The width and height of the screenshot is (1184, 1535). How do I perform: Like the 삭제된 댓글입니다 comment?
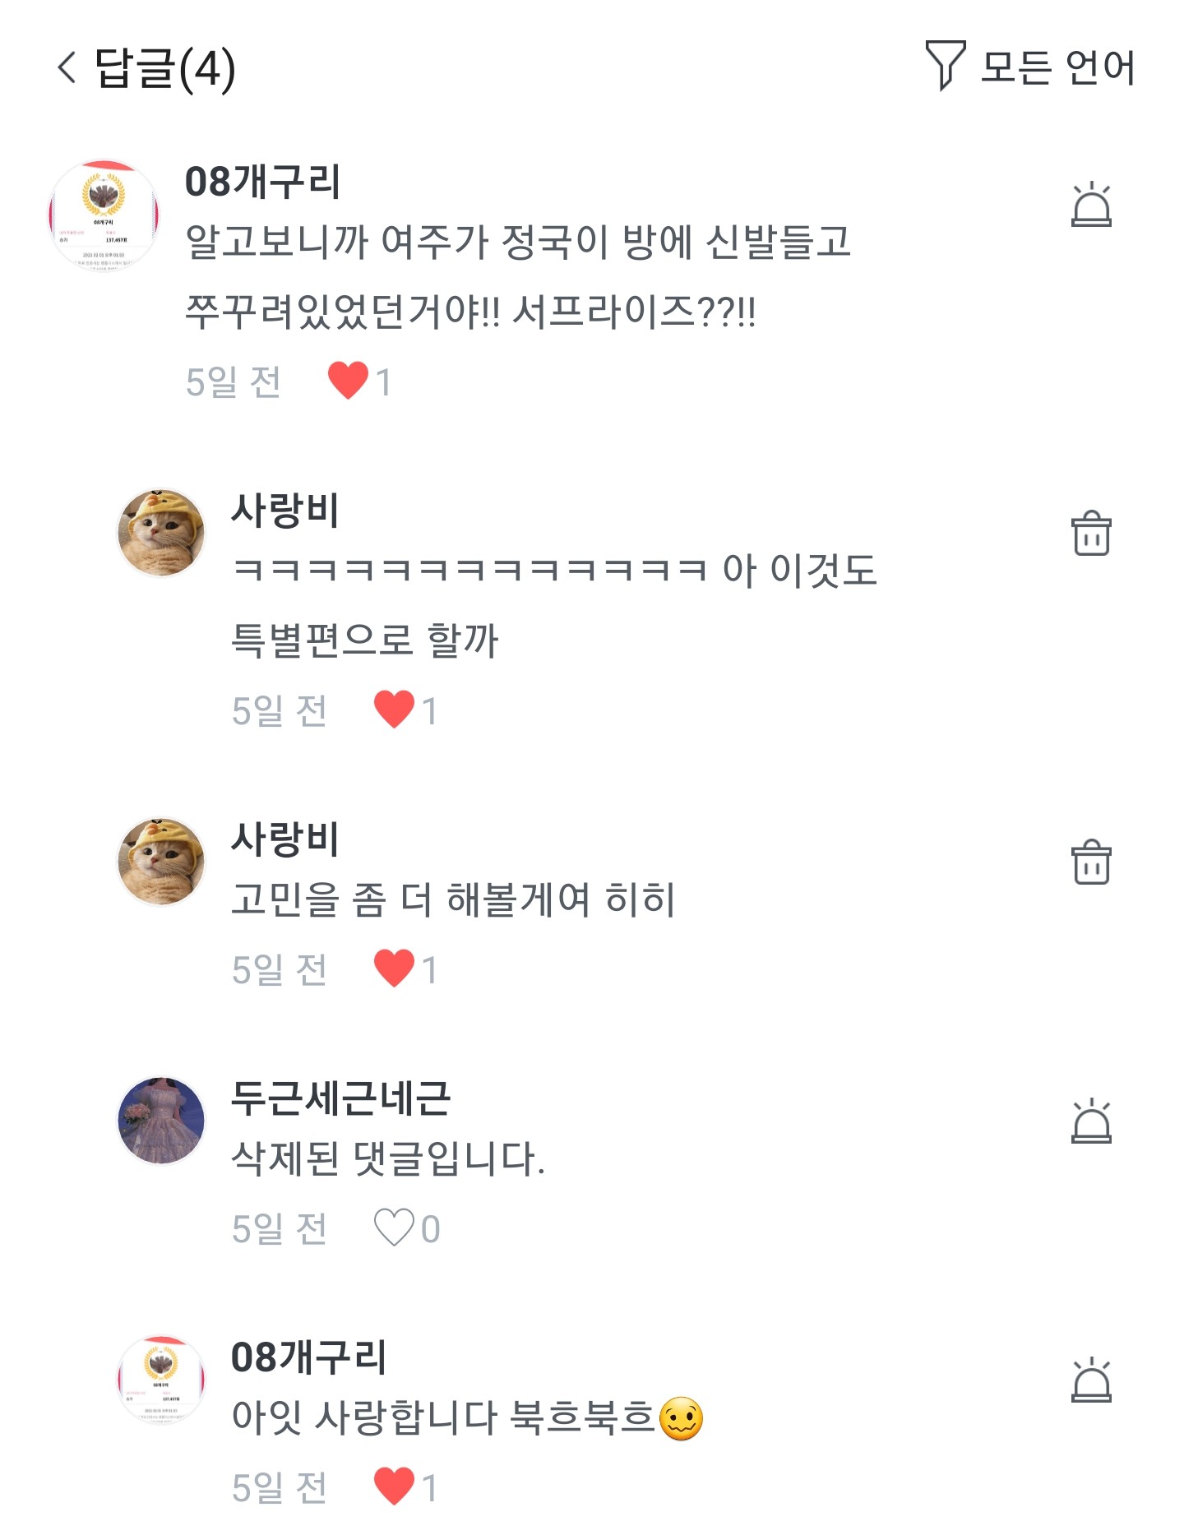(394, 1228)
